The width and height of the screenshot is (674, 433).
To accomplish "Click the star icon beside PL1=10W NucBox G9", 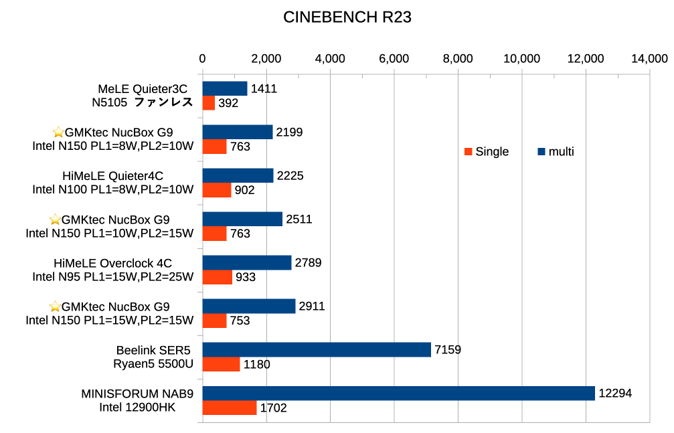I will (55, 220).
